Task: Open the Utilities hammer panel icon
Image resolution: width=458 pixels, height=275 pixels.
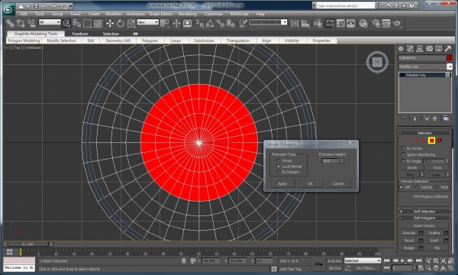Action: (448, 49)
